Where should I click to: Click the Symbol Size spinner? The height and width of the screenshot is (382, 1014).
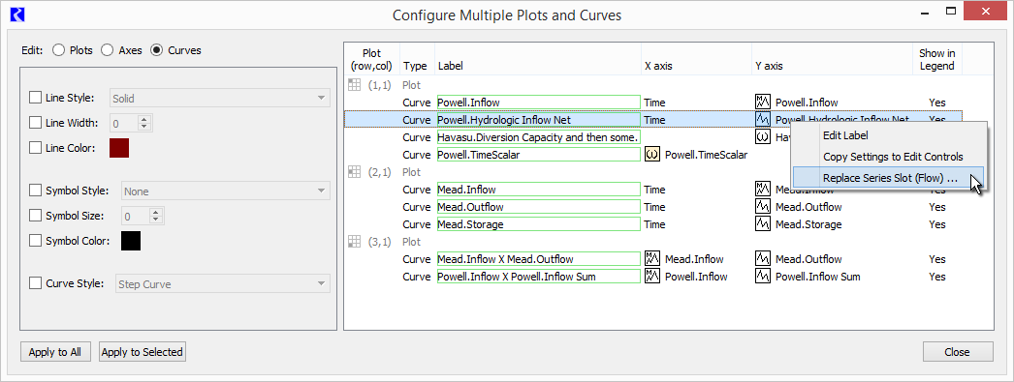(143, 217)
